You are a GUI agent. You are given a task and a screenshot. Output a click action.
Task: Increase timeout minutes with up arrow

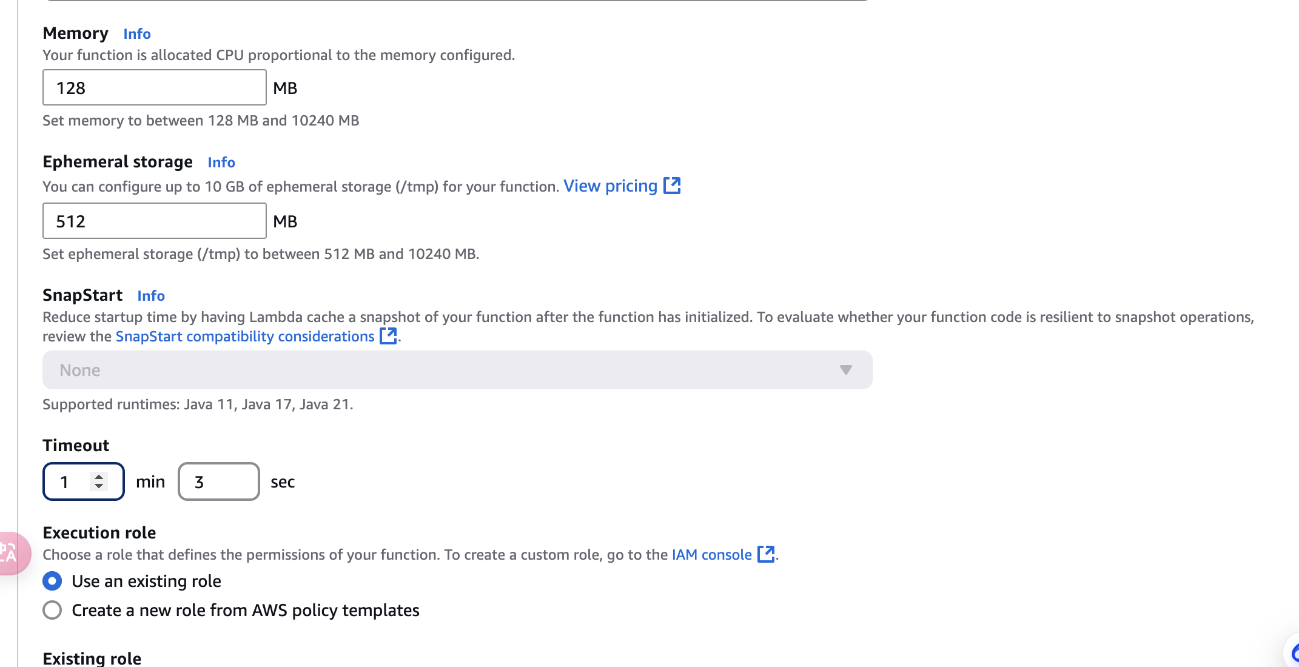pos(99,477)
